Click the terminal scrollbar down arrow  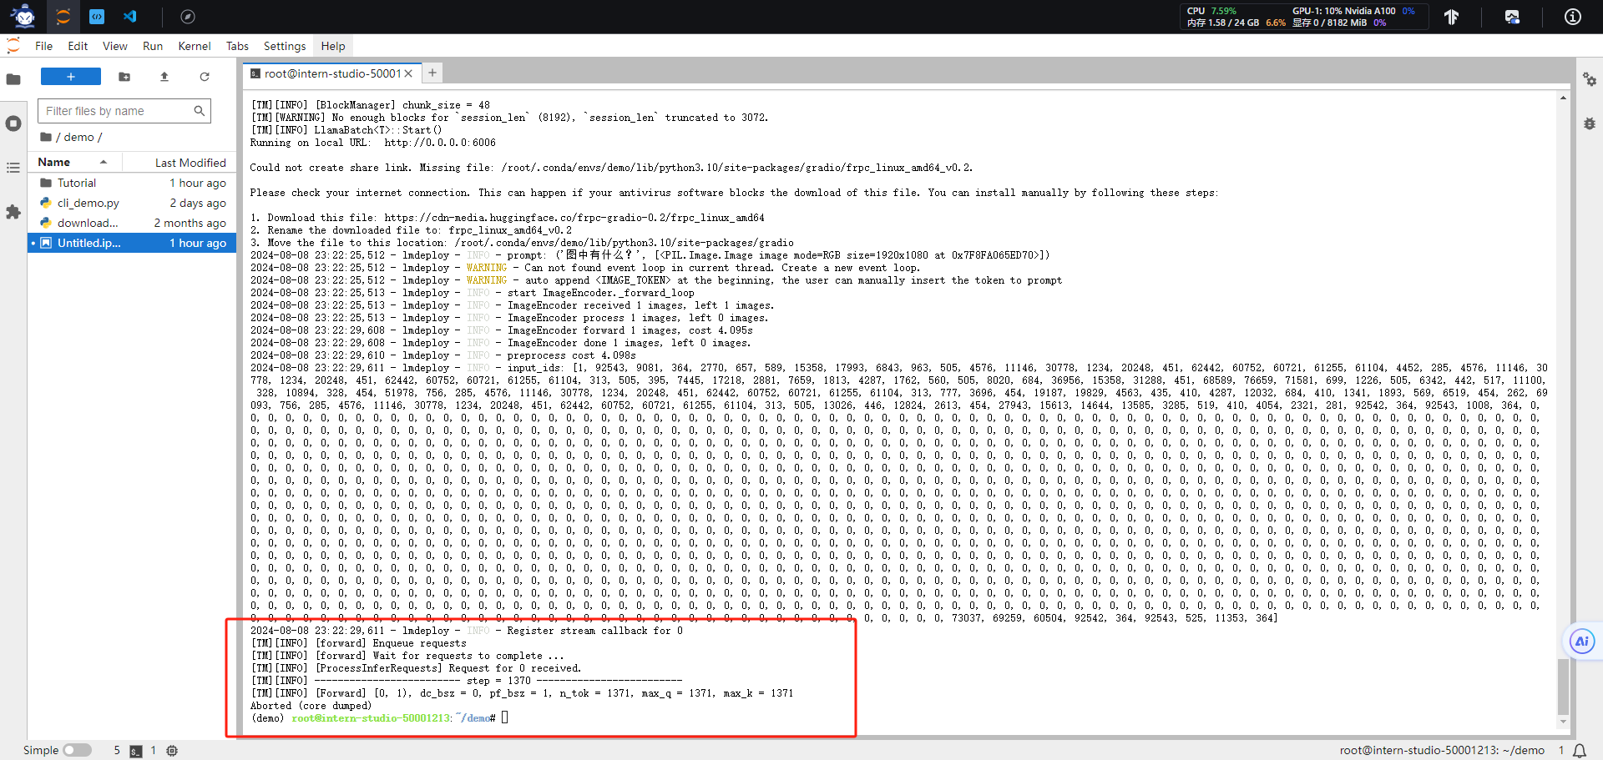pos(1563,722)
